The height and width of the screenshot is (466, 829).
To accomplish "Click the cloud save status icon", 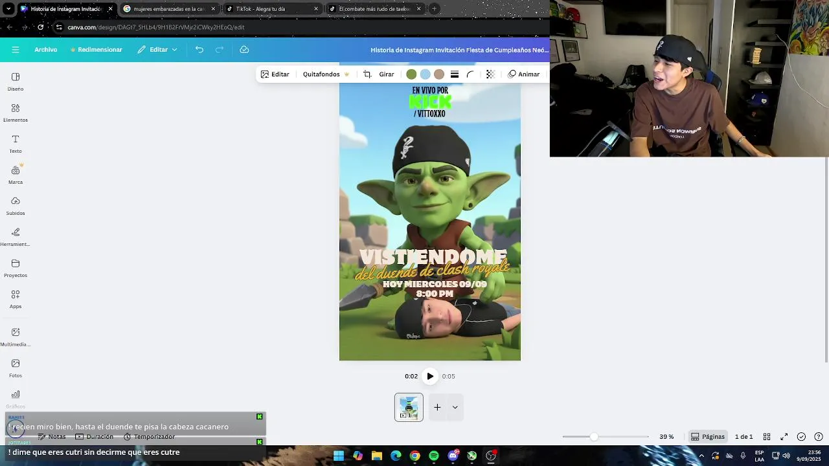I will 244,50.
